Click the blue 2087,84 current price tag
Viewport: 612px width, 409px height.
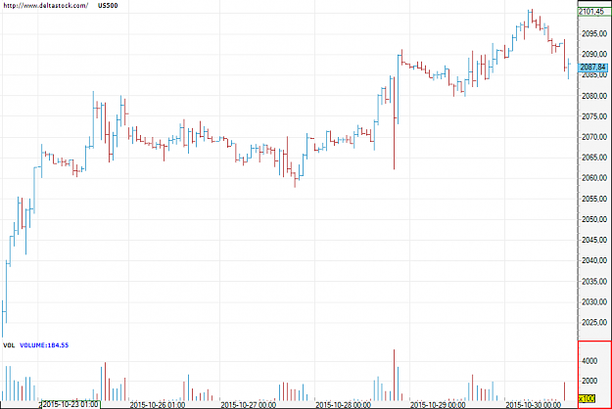click(x=593, y=68)
